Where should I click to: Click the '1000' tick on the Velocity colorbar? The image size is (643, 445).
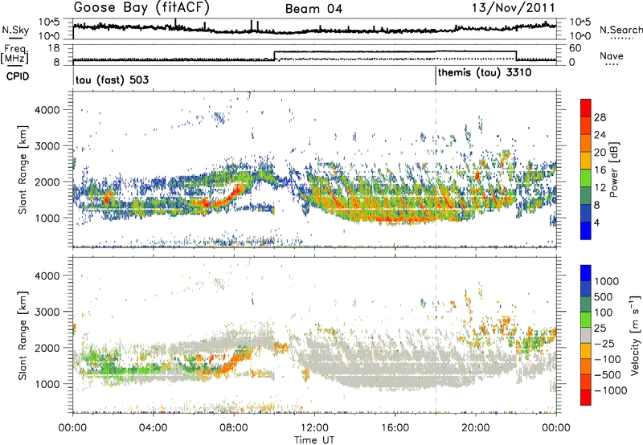[607, 281]
